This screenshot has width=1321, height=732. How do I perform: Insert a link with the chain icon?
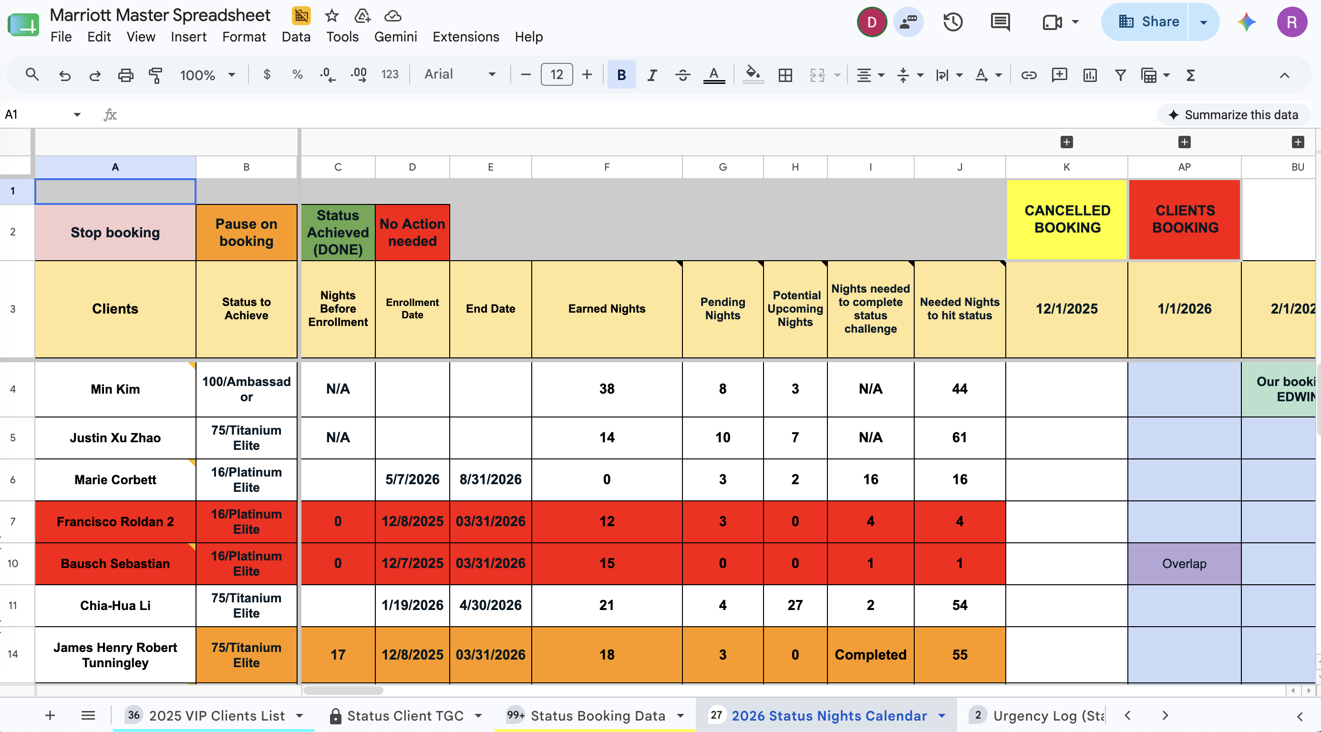(1029, 75)
